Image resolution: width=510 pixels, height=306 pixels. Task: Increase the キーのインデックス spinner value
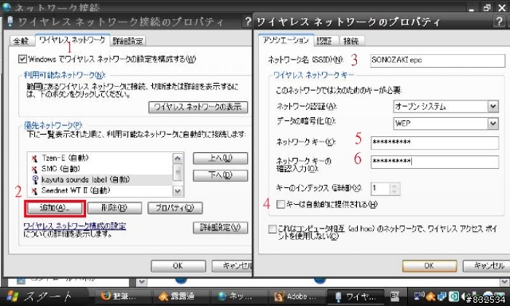(394, 186)
